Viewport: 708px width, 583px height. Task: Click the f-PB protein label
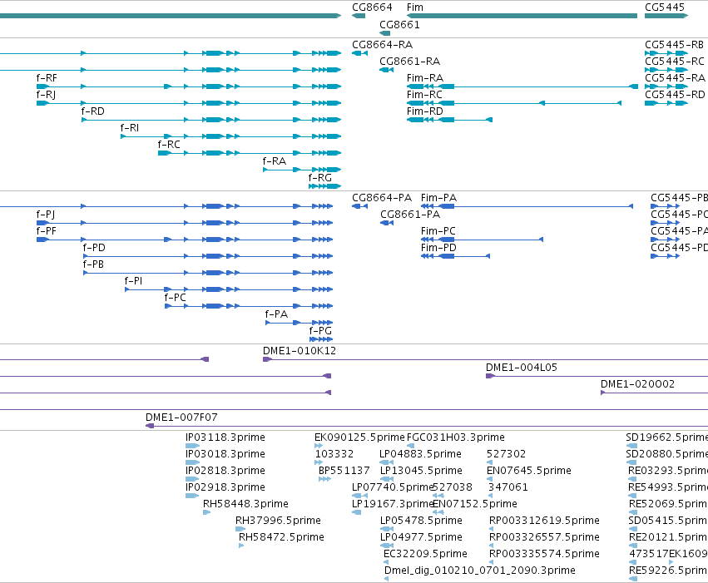click(x=93, y=264)
